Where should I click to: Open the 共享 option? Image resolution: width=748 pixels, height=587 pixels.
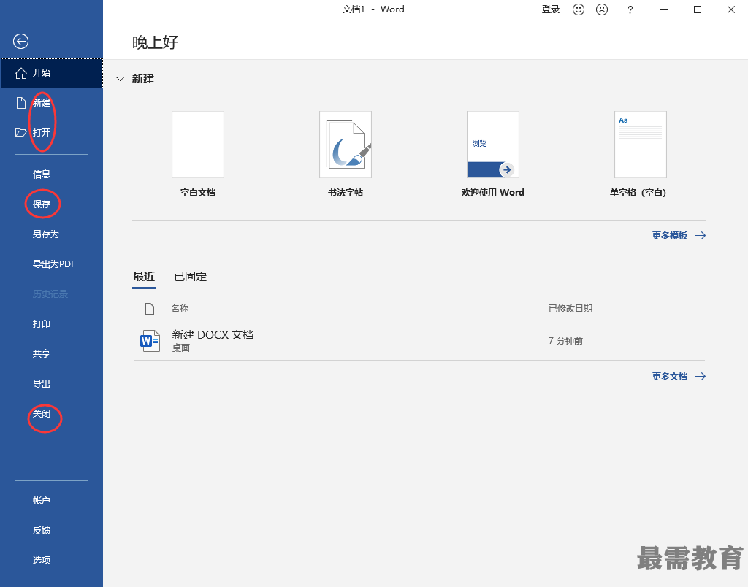coord(42,354)
